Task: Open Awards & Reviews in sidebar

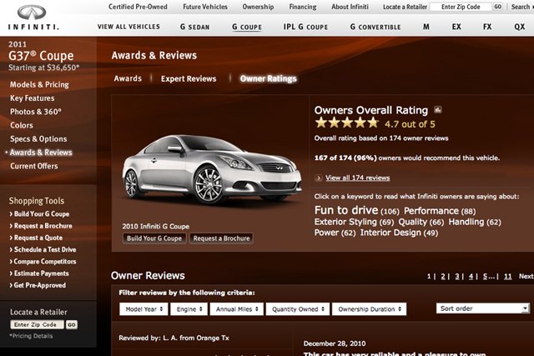Action: pyautogui.click(x=41, y=153)
